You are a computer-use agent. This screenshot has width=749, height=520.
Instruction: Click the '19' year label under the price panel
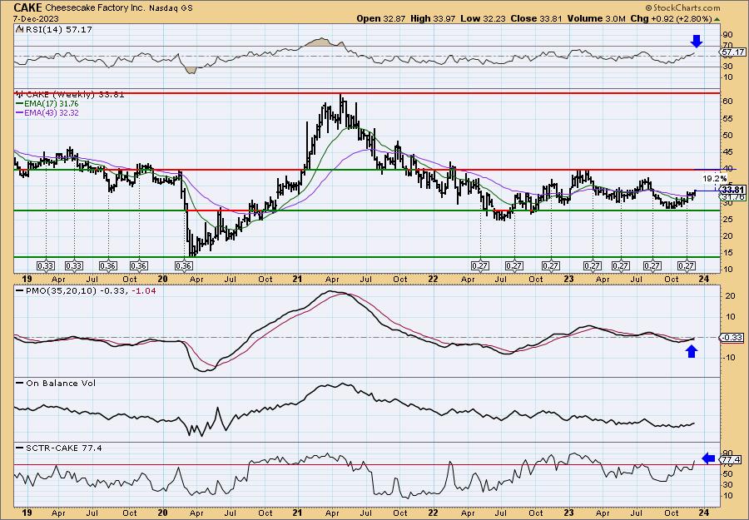[x=27, y=279]
